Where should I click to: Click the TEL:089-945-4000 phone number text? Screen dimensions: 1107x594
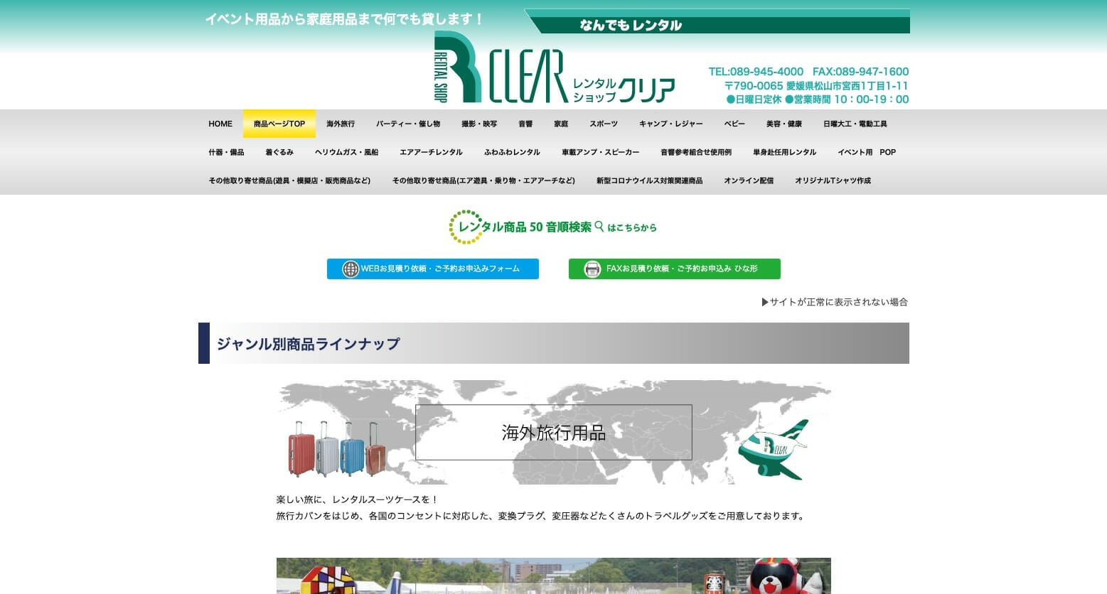756,72
